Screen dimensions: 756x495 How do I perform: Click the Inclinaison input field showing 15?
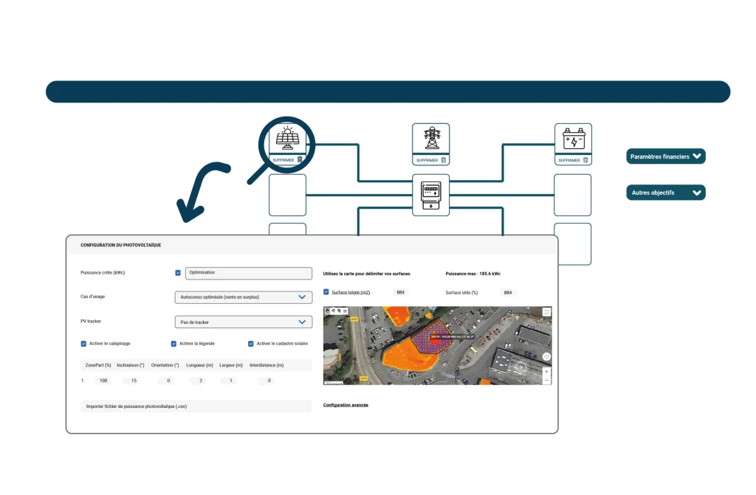tap(134, 380)
